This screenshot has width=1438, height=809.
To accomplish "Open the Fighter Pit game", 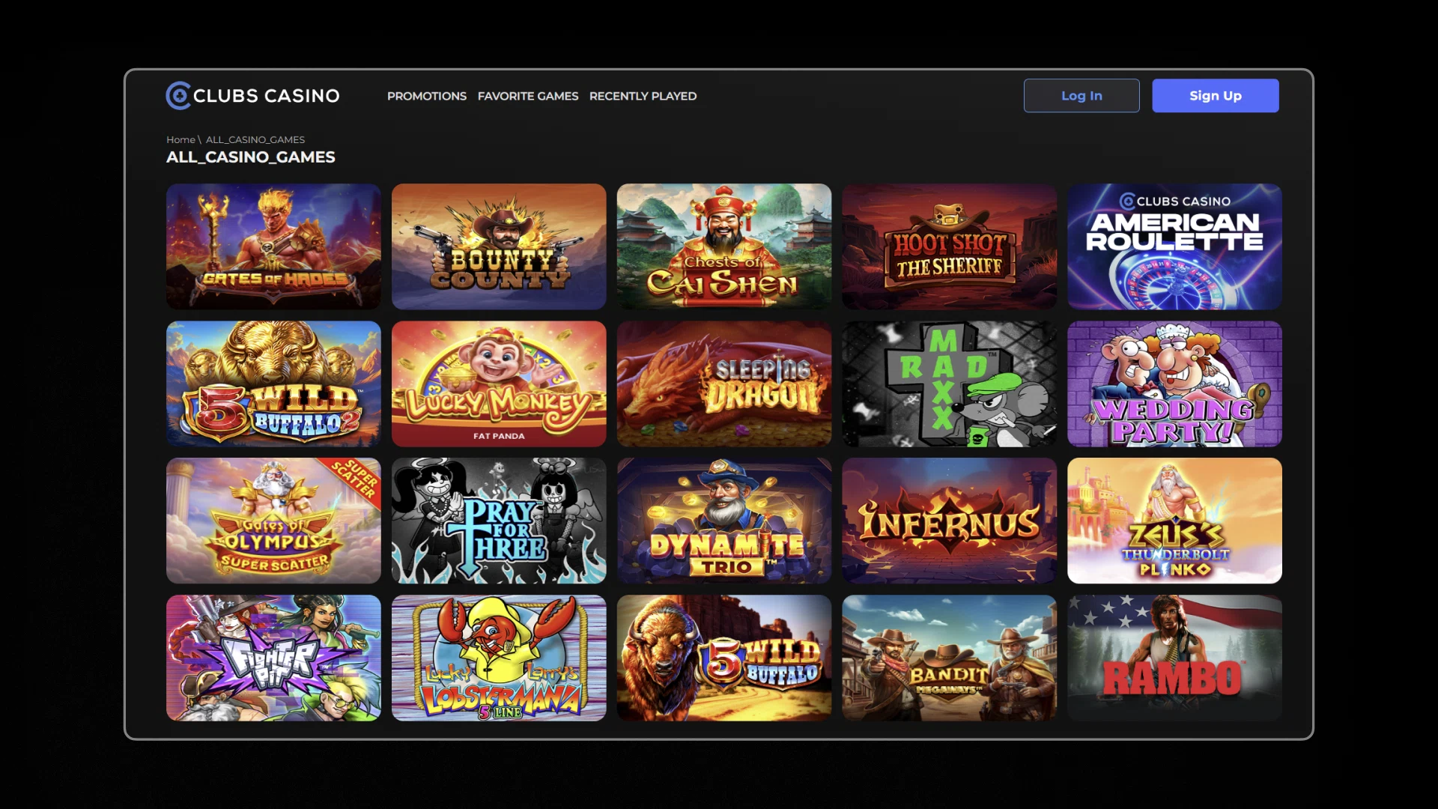I will click(273, 658).
